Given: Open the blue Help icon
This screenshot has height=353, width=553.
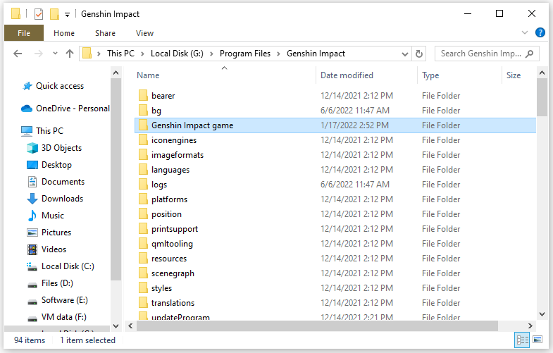Looking at the screenshot, I should 540,32.
